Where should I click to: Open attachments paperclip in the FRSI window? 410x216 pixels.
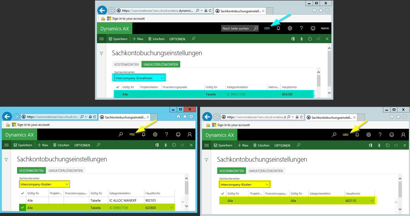pos(166,145)
